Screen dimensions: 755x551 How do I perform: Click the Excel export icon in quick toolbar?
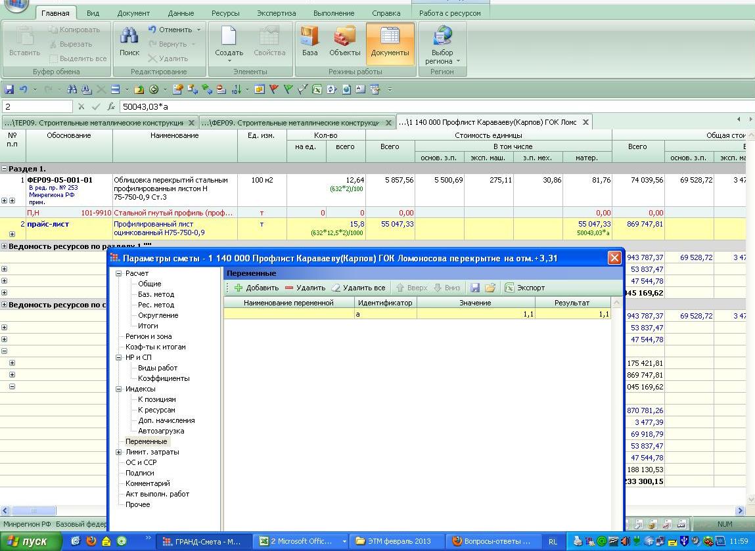pos(317,89)
